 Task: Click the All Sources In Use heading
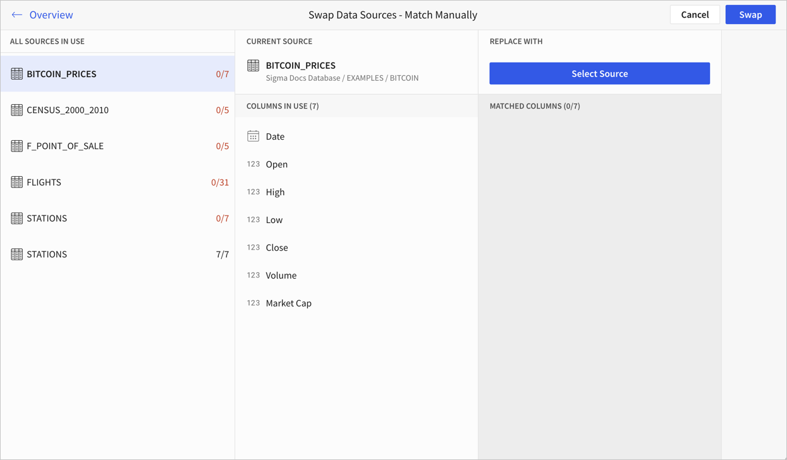point(47,41)
